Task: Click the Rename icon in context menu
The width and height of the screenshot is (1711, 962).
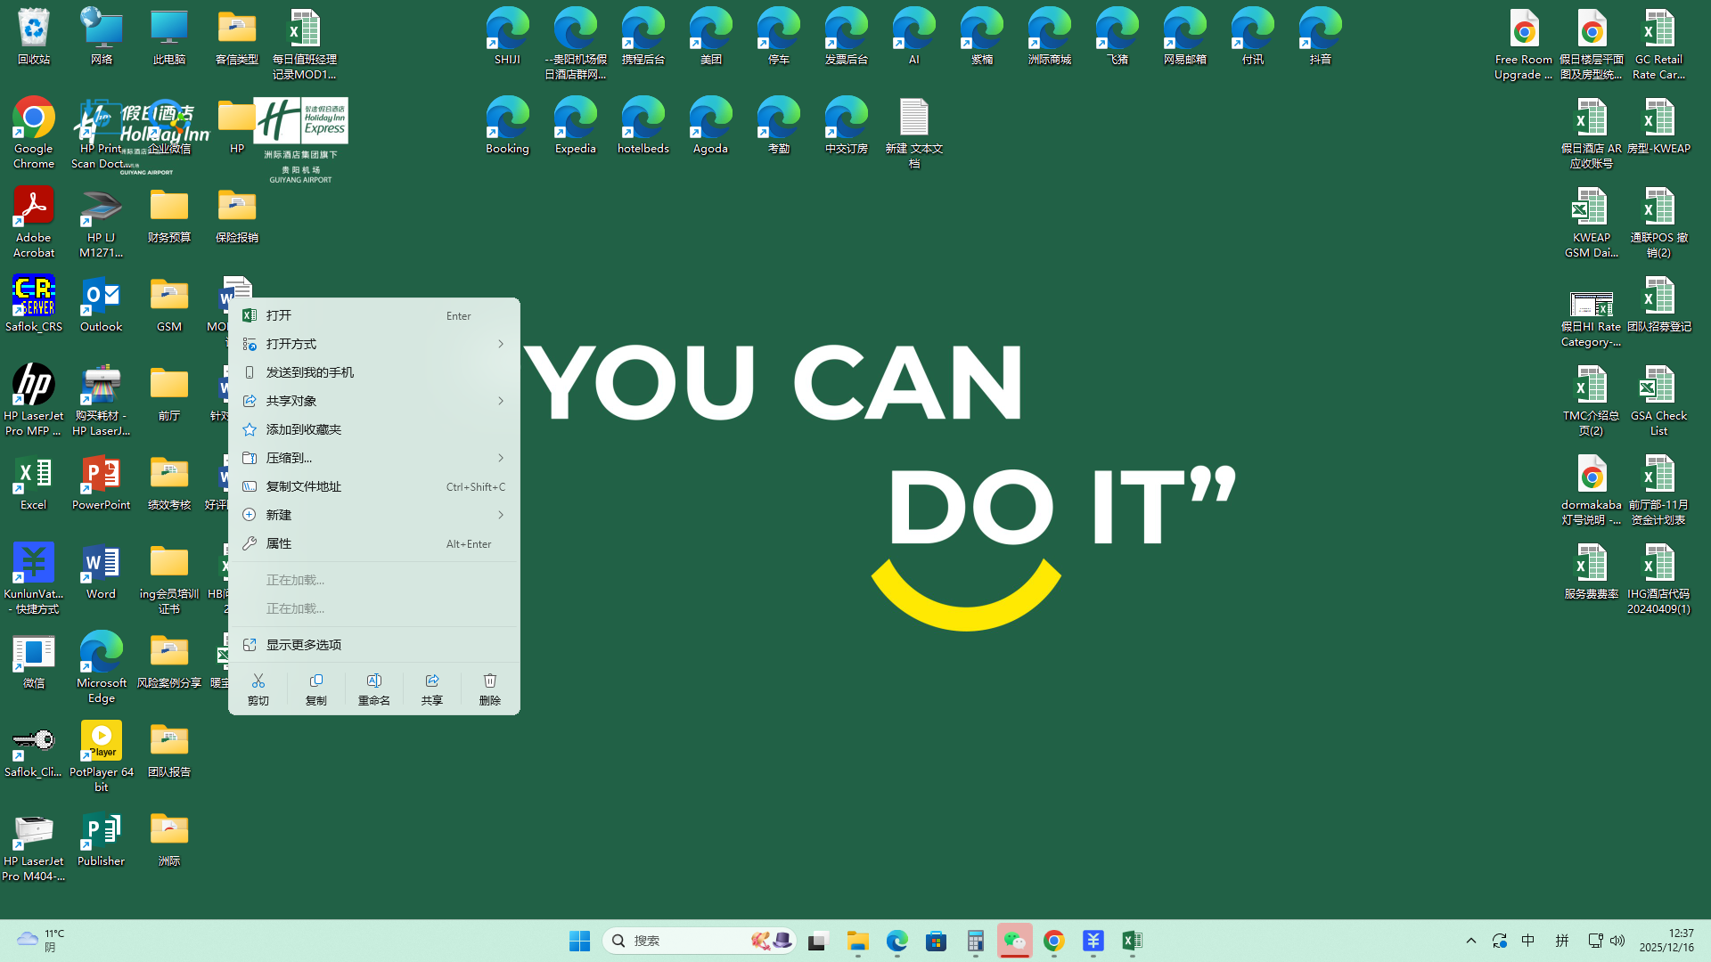Action: pos(373,689)
